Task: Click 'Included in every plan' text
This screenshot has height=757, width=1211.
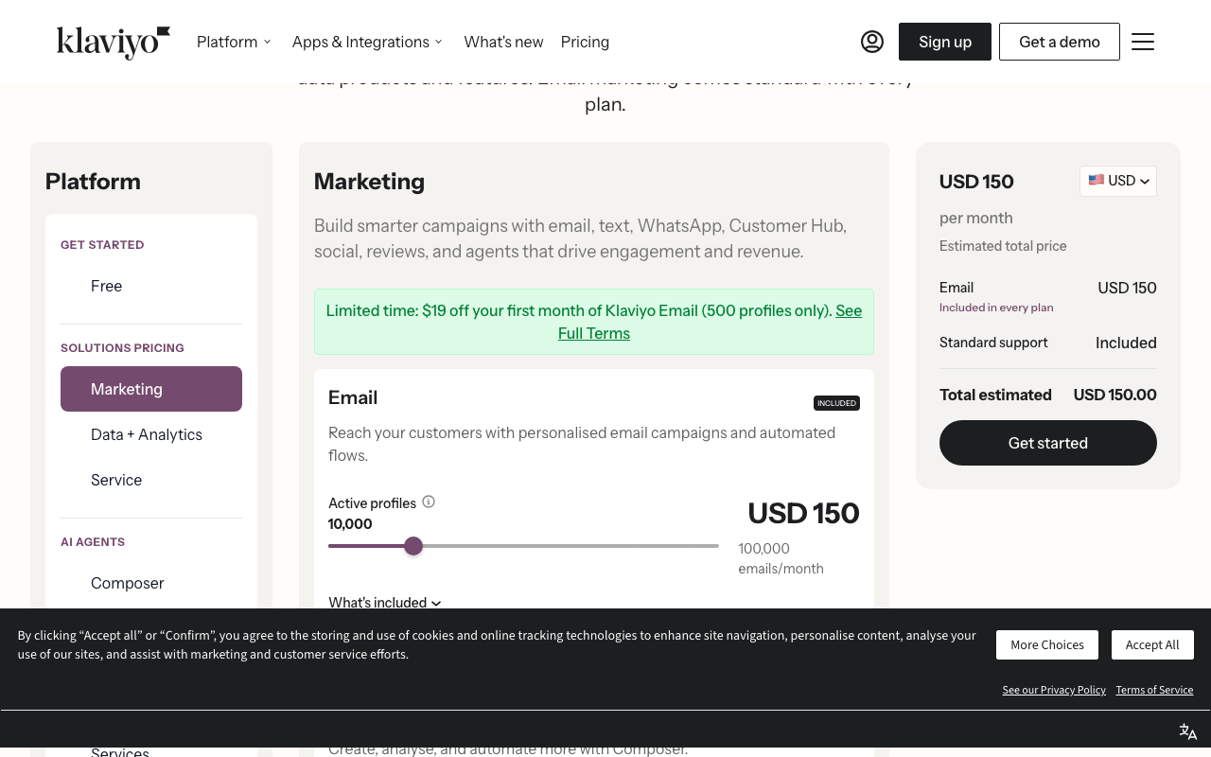Action: point(996,308)
